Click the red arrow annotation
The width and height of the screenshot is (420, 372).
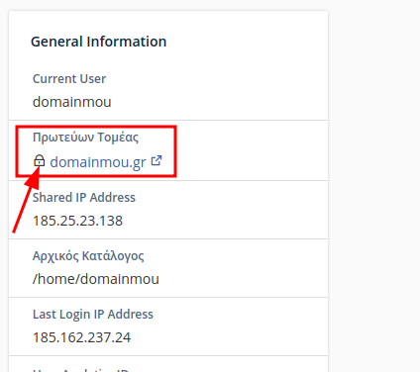pyautogui.click(x=27, y=200)
